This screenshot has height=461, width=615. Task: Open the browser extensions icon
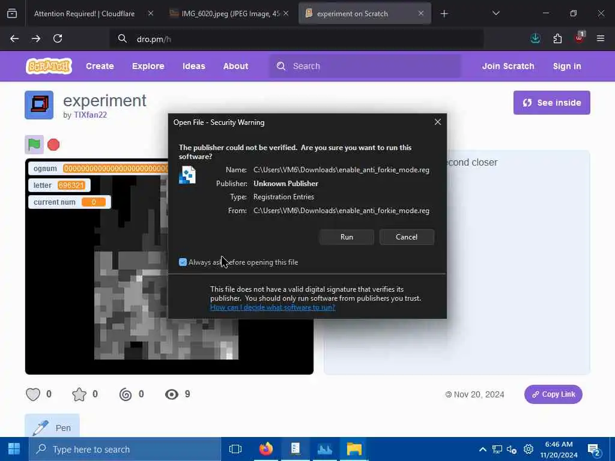(557, 38)
